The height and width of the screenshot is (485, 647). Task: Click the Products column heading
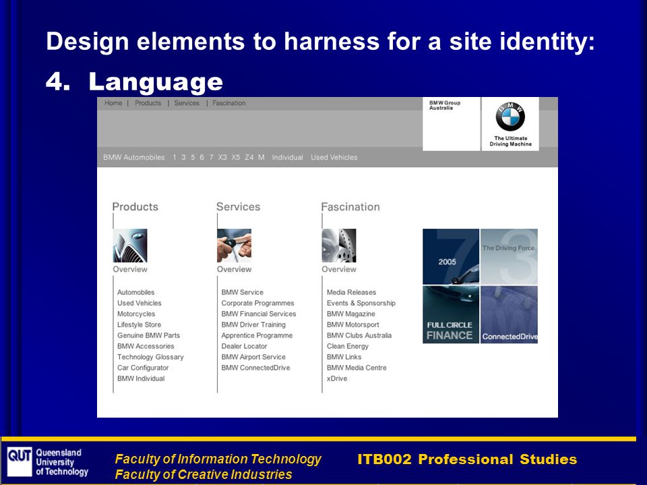point(135,207)
